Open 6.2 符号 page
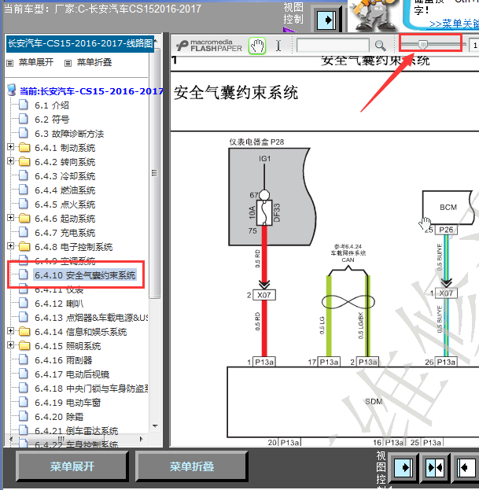The image size is (479, 490). coord(52,120)
